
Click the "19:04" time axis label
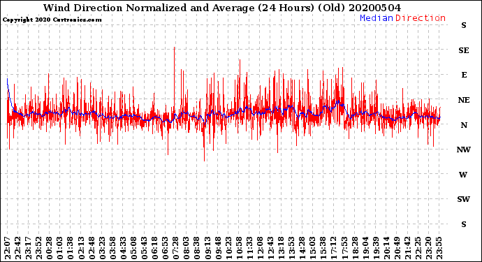pos(365,248)
